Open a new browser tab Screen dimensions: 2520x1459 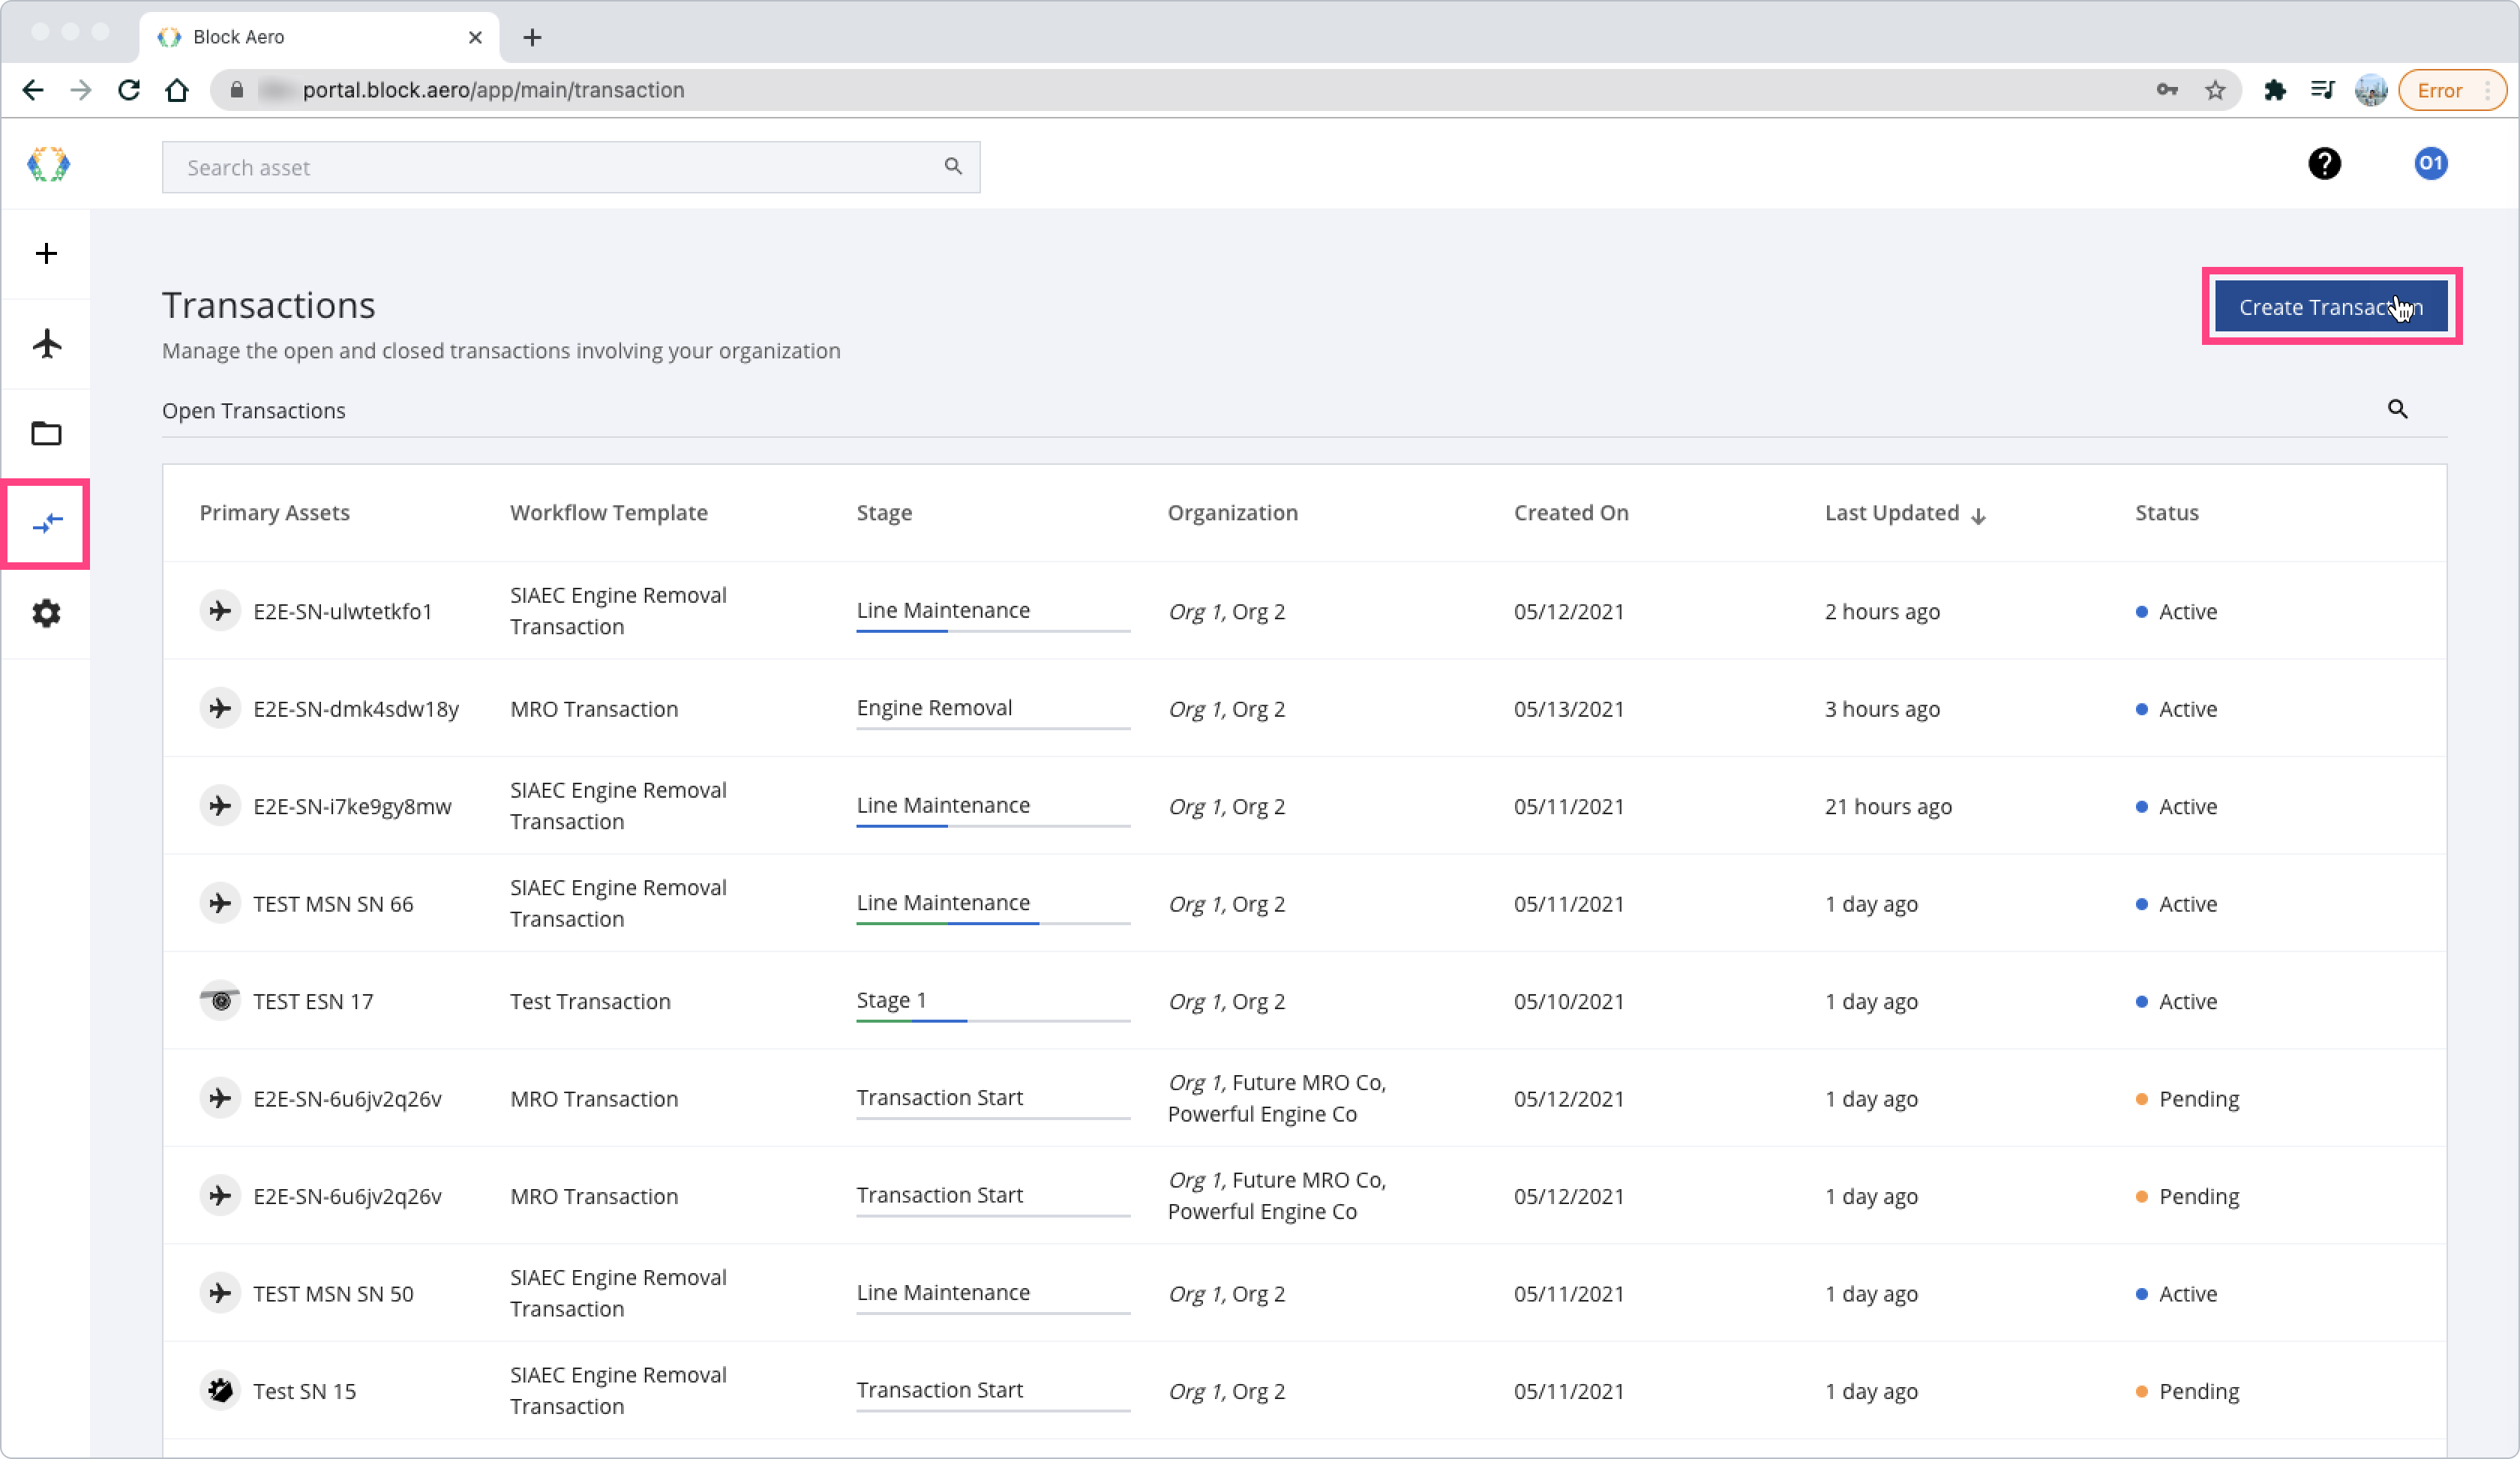point(532,37)
